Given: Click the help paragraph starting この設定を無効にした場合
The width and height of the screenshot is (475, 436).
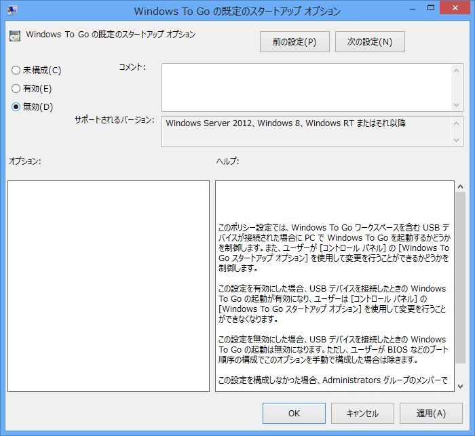Looking at the screenshot, I should click(x=333, y=349).
